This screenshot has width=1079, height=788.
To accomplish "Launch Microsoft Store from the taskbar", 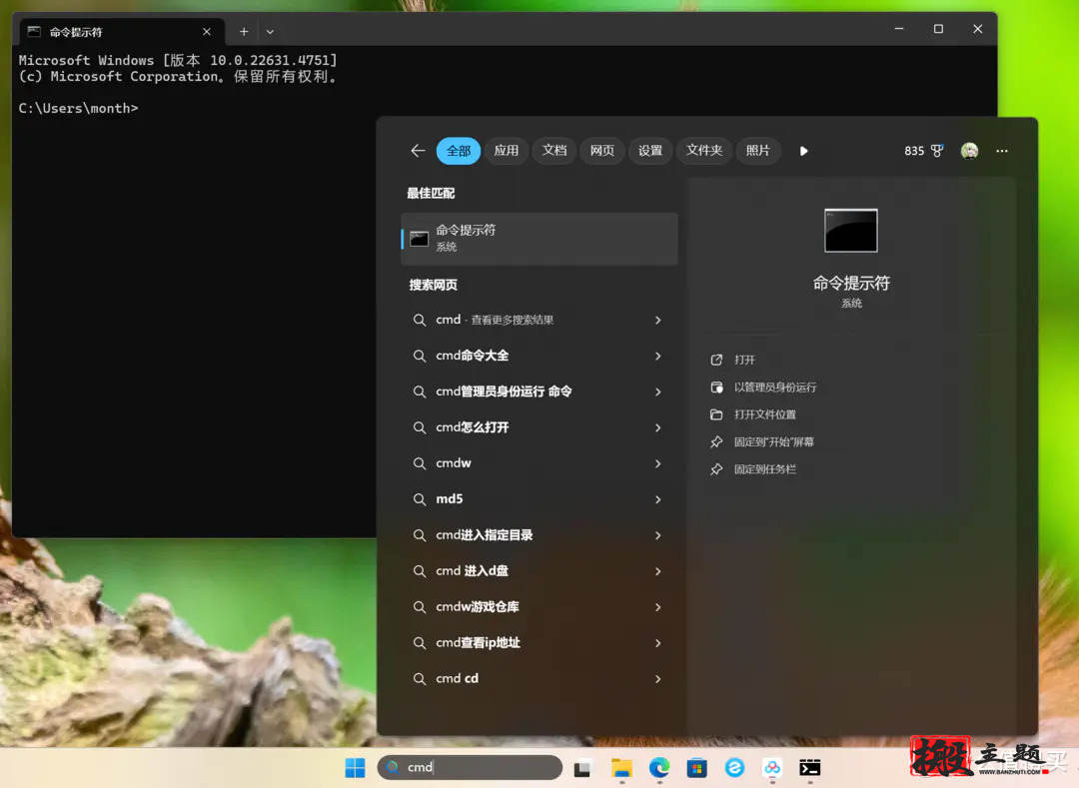I will [696, 768].
